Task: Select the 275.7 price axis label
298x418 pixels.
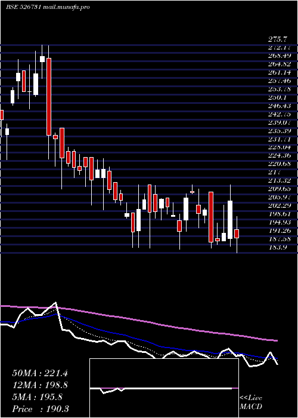Action: coord(278,39)
